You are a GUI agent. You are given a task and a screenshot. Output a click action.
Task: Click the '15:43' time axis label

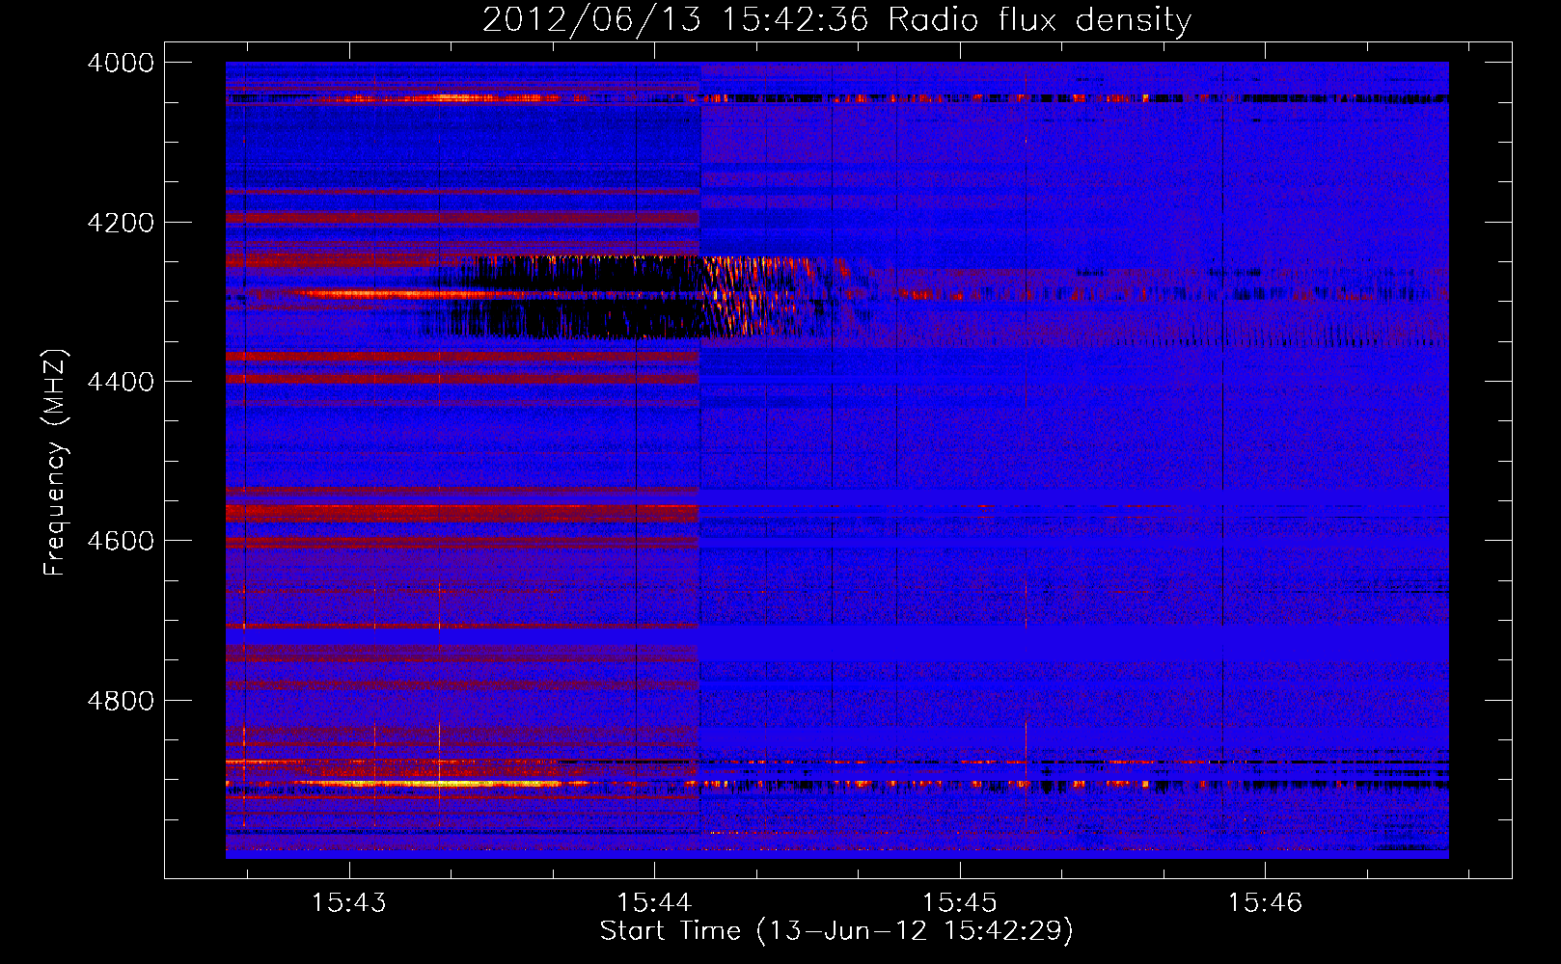click(349, 903)
